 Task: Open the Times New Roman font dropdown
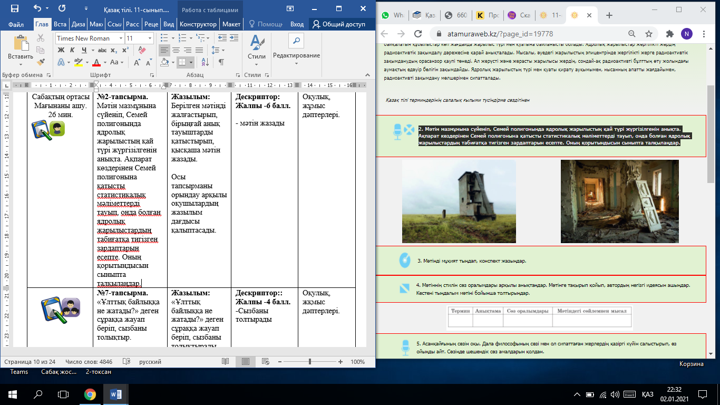(121, 38)
